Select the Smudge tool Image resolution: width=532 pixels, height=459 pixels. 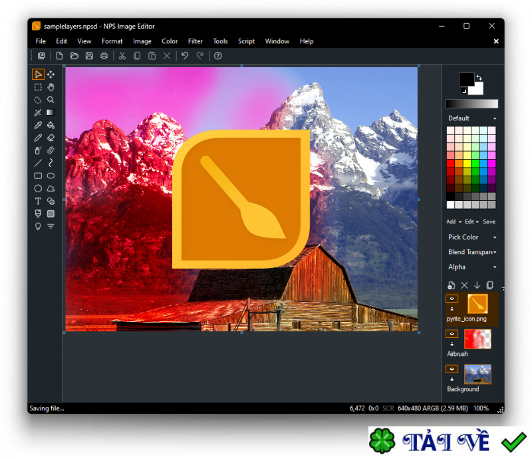tap(51, 150)
